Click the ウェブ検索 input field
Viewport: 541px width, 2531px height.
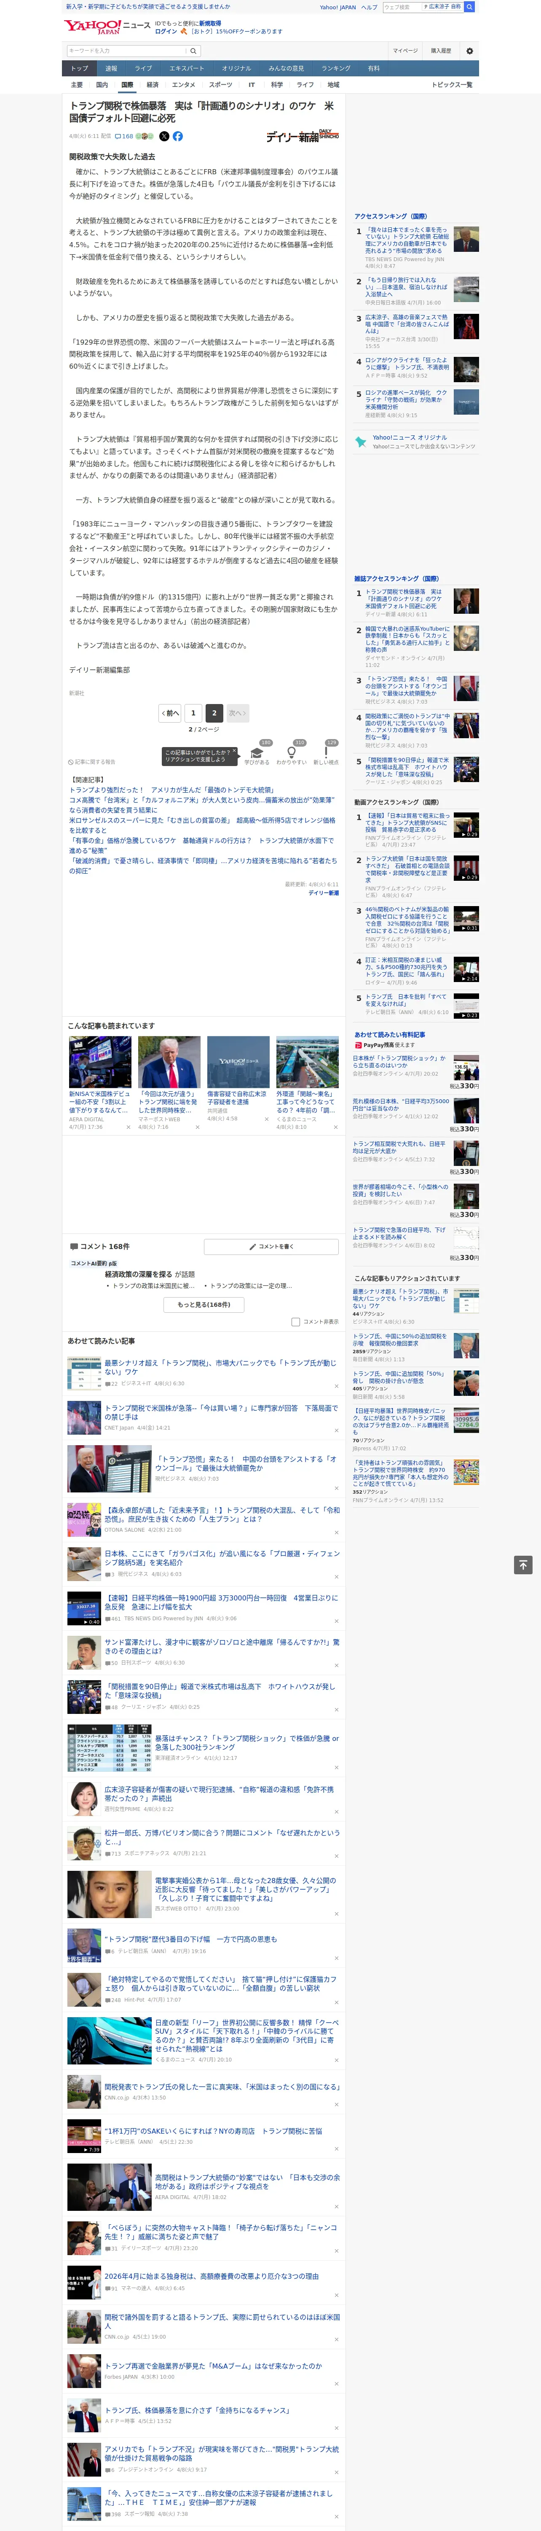402,7
